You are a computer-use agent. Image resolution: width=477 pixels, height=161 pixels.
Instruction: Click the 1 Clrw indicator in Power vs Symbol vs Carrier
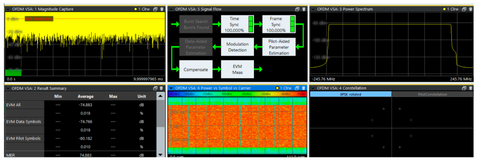(x=284, y=88)
